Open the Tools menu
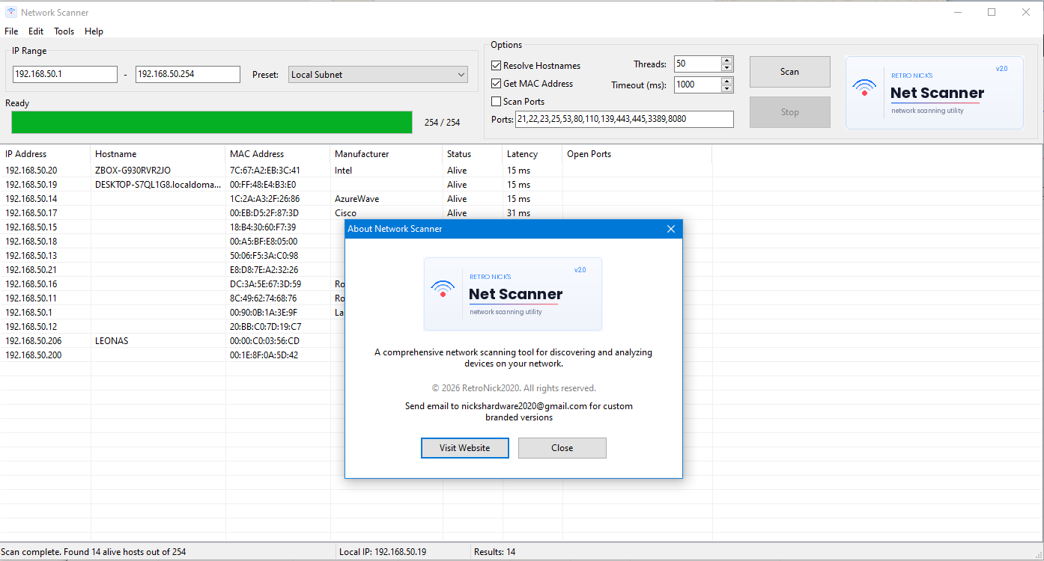The image size is (1044, 561). pos(64,31)
